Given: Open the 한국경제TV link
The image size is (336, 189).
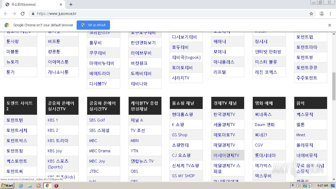Looking at the screenshot, I should (x=224, y=114).
